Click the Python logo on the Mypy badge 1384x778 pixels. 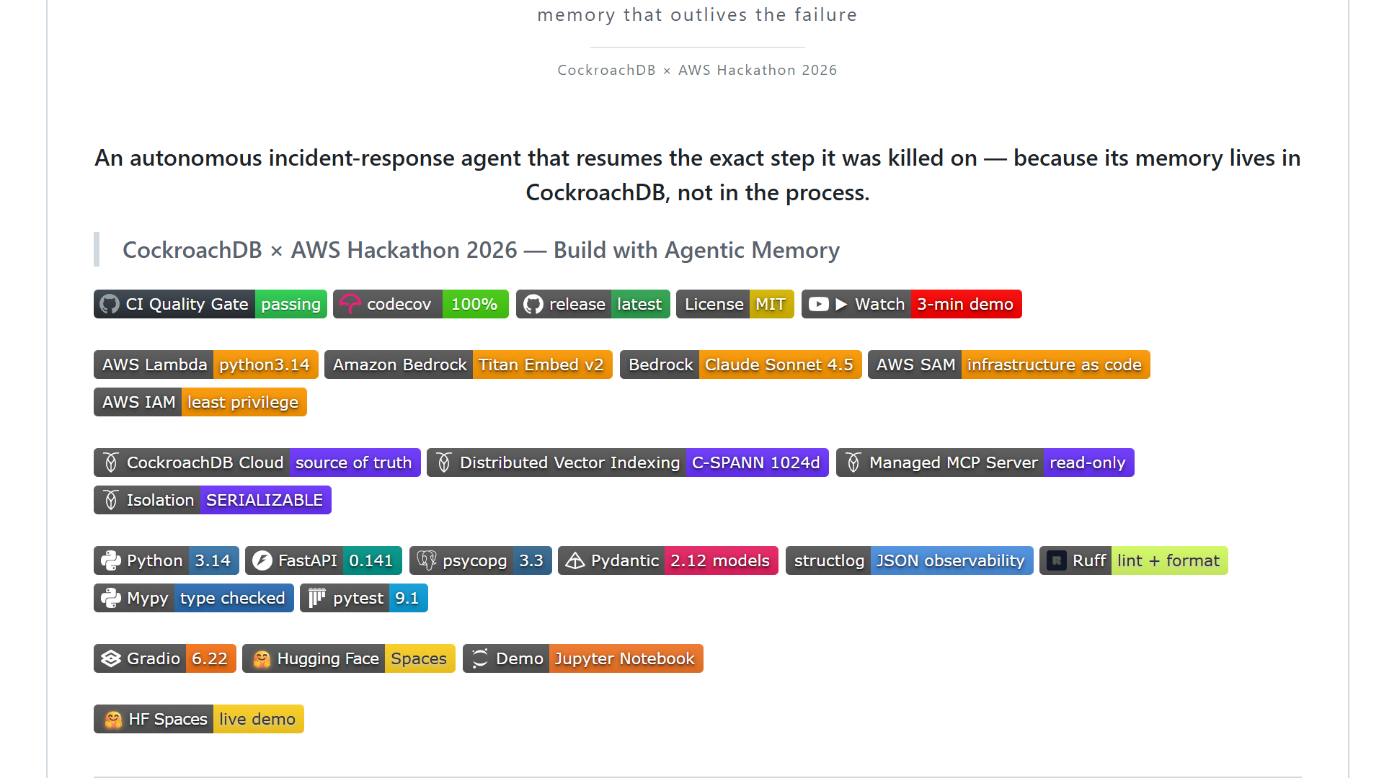tap(111, 598)
